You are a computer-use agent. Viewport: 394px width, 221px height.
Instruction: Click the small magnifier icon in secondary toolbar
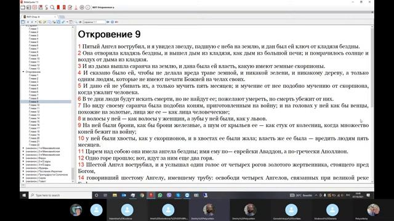pos(76,22)
